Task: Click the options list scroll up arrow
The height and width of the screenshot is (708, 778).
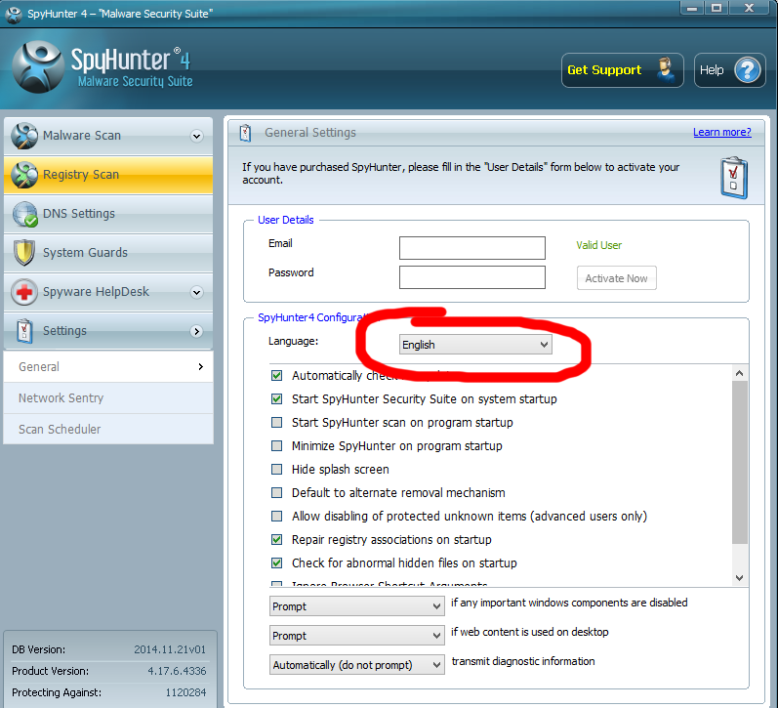Action: 739,373
